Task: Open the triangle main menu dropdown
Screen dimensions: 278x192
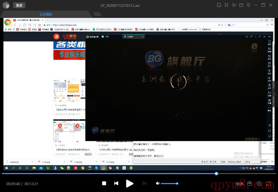Action: pyautogui.click(x=249, y=5)
